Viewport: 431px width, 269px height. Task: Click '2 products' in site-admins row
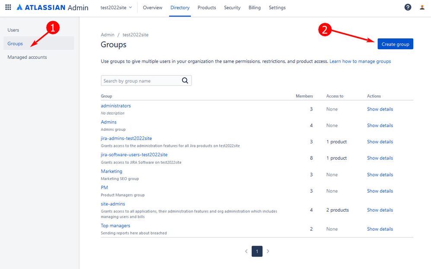pyautogui.click(x=338, y=210)
